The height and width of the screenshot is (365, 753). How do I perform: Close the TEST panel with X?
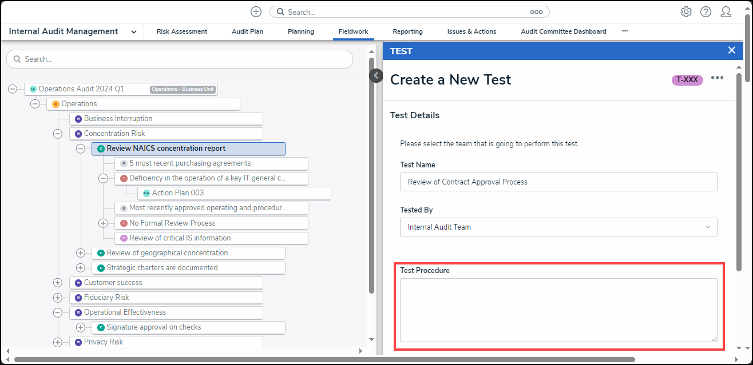(731, 50)
